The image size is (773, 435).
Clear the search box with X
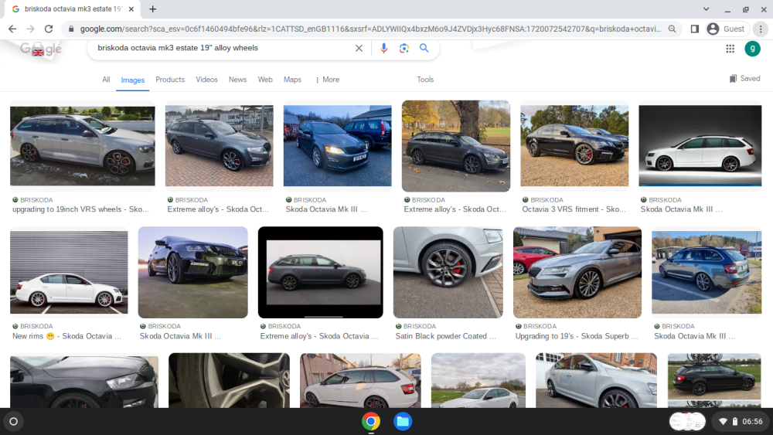[x=359, y=48]
